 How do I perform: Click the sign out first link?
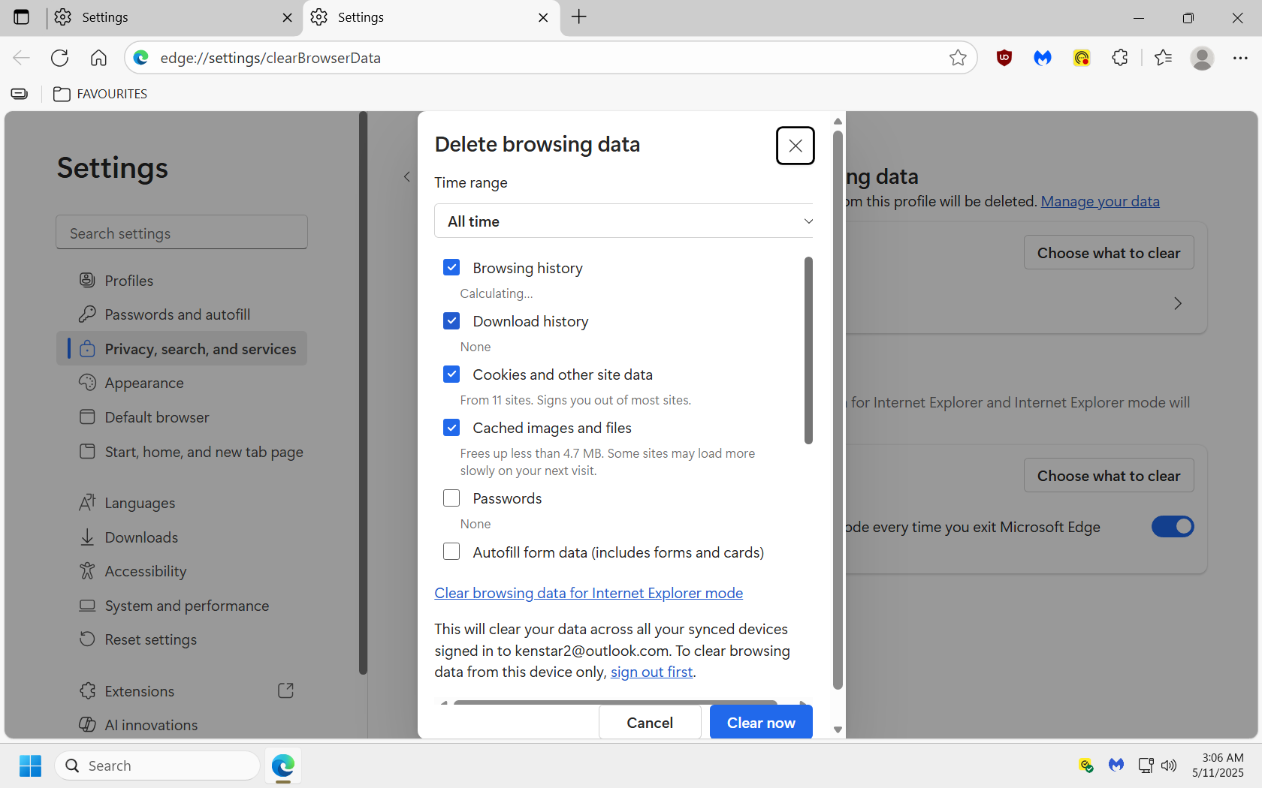[651, 672]
